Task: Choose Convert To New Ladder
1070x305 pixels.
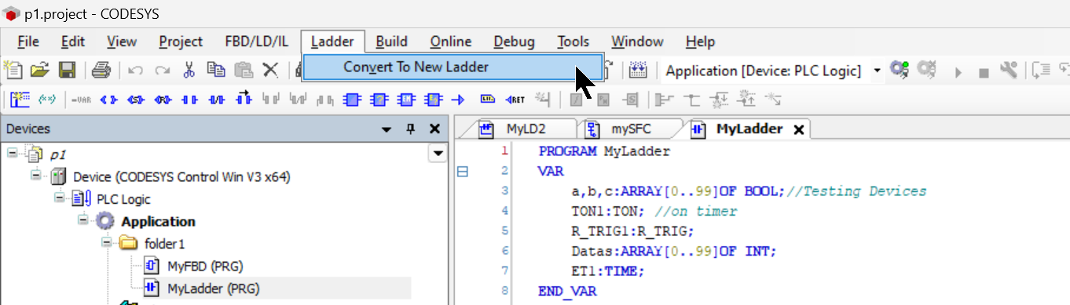Action: 453,67
